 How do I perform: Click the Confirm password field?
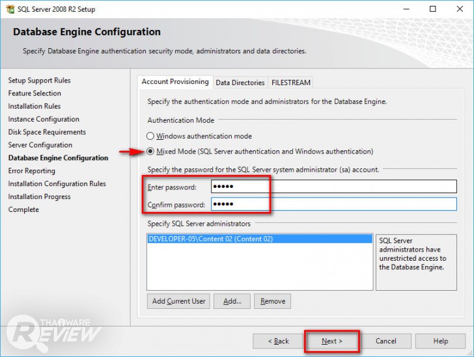(334, 204)
